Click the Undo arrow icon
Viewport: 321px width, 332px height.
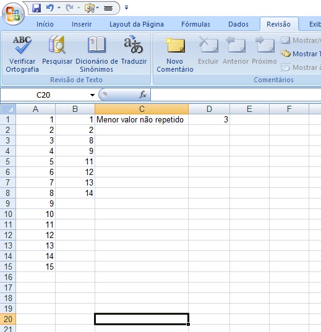pos(50,8)
